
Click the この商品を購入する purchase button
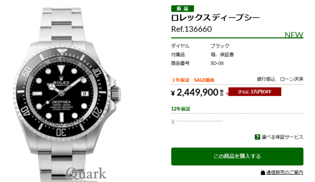click(237, 156)
